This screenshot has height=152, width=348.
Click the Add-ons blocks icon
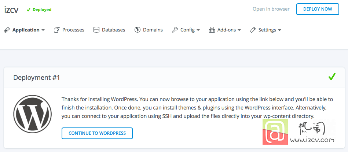pyautogui.click(x=212, y=30)
